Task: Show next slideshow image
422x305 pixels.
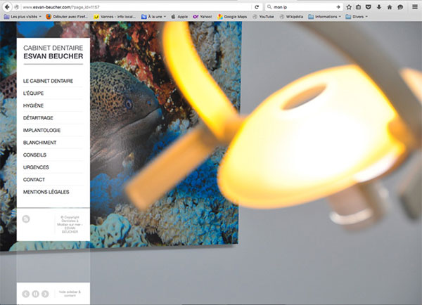Action: tap(45, 294)
